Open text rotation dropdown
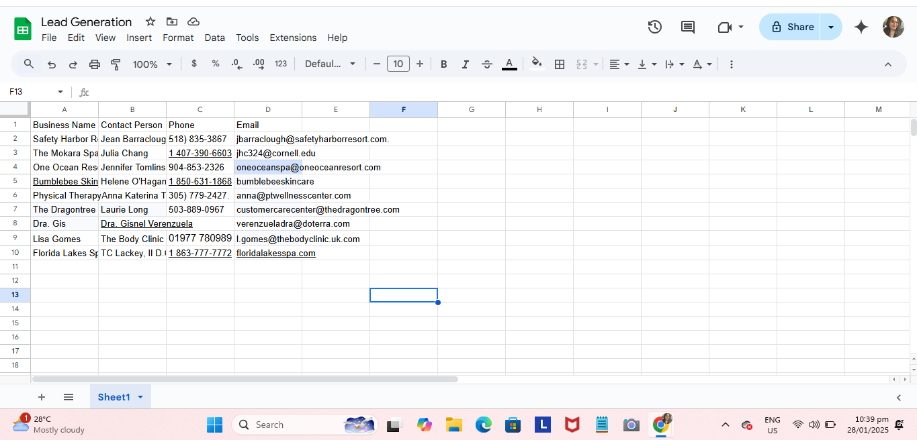 702,64
